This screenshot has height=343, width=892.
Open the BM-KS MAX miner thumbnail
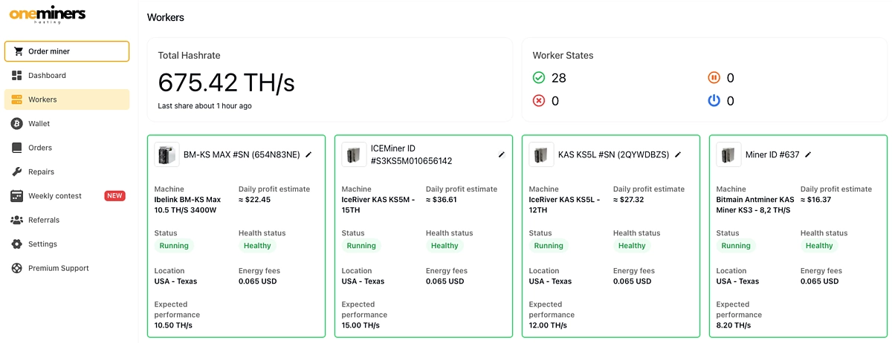pos(167,154)
